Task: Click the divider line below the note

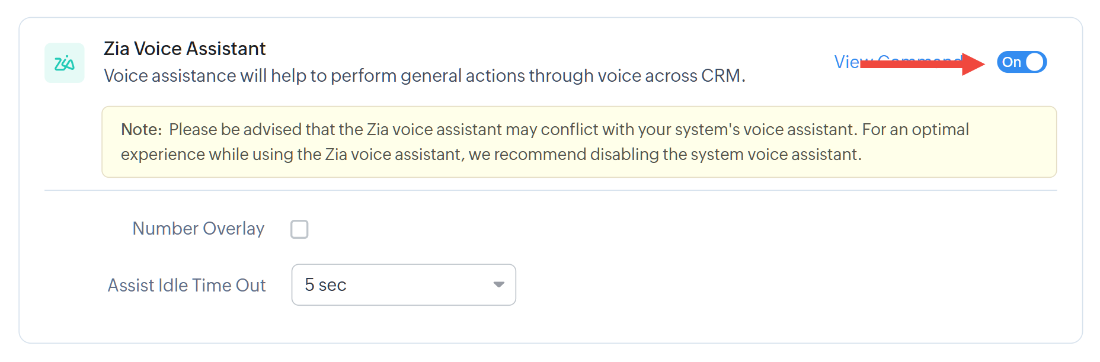Action: coord(550,191)
